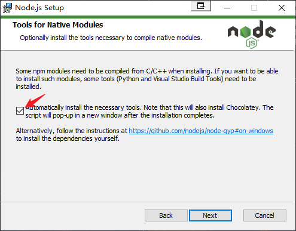Viewport: 296px width, 231px height.
Task: Click the green hexagon in the node logo
Action: 245,32
